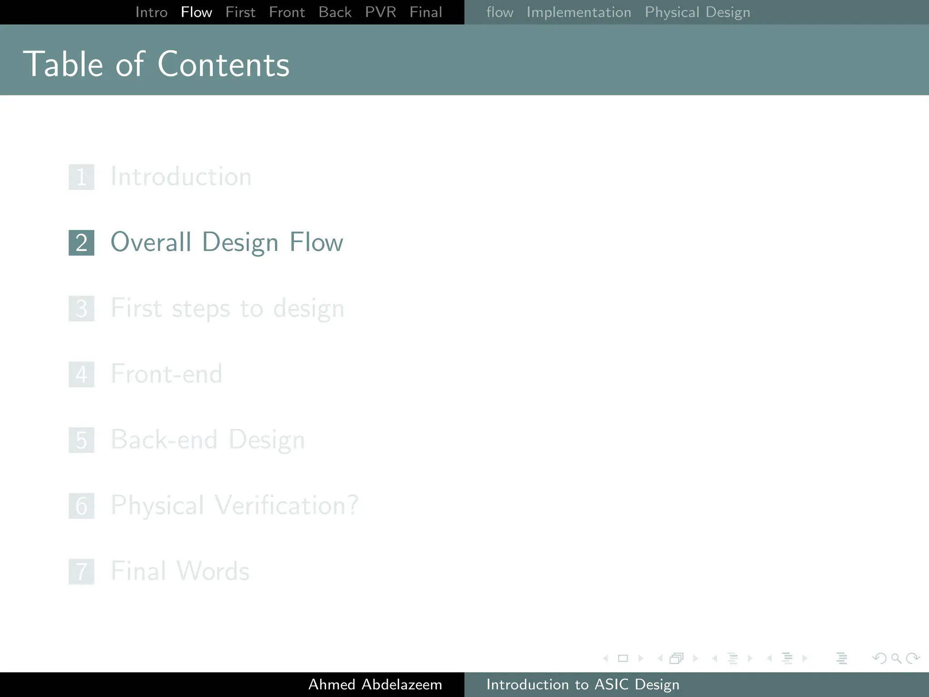Click the Table of Contents heading
The height and width of the screenshot is (697, 929).
pyautogui.click(x=156, y=64)
